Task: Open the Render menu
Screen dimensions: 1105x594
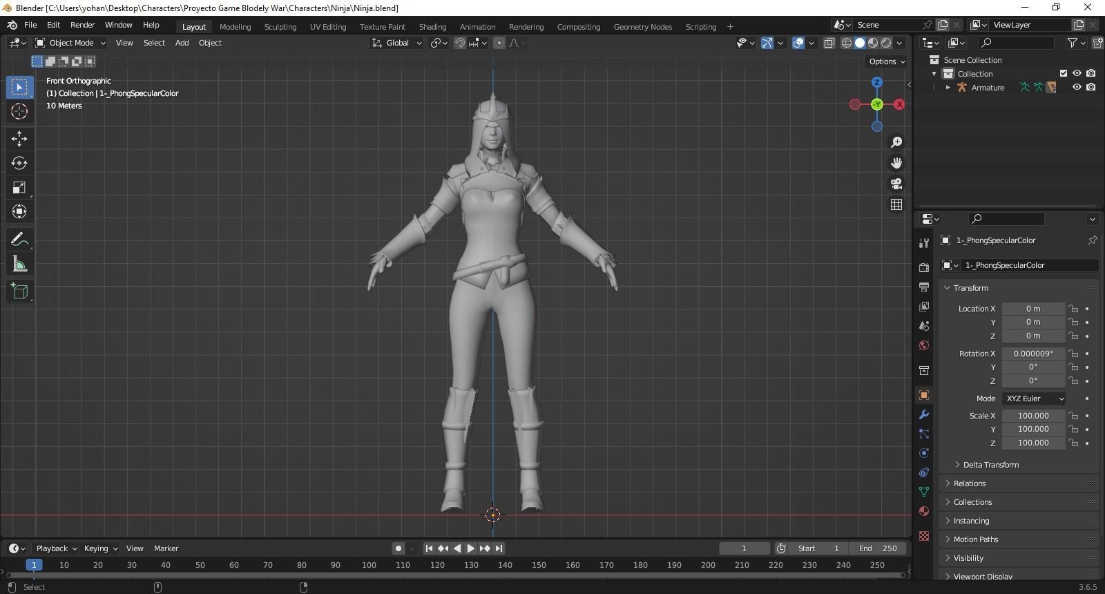Action: pos(83,25)
